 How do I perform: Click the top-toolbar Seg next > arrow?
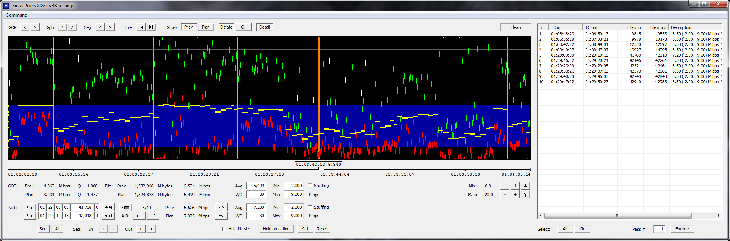click(x=110, y=27)
